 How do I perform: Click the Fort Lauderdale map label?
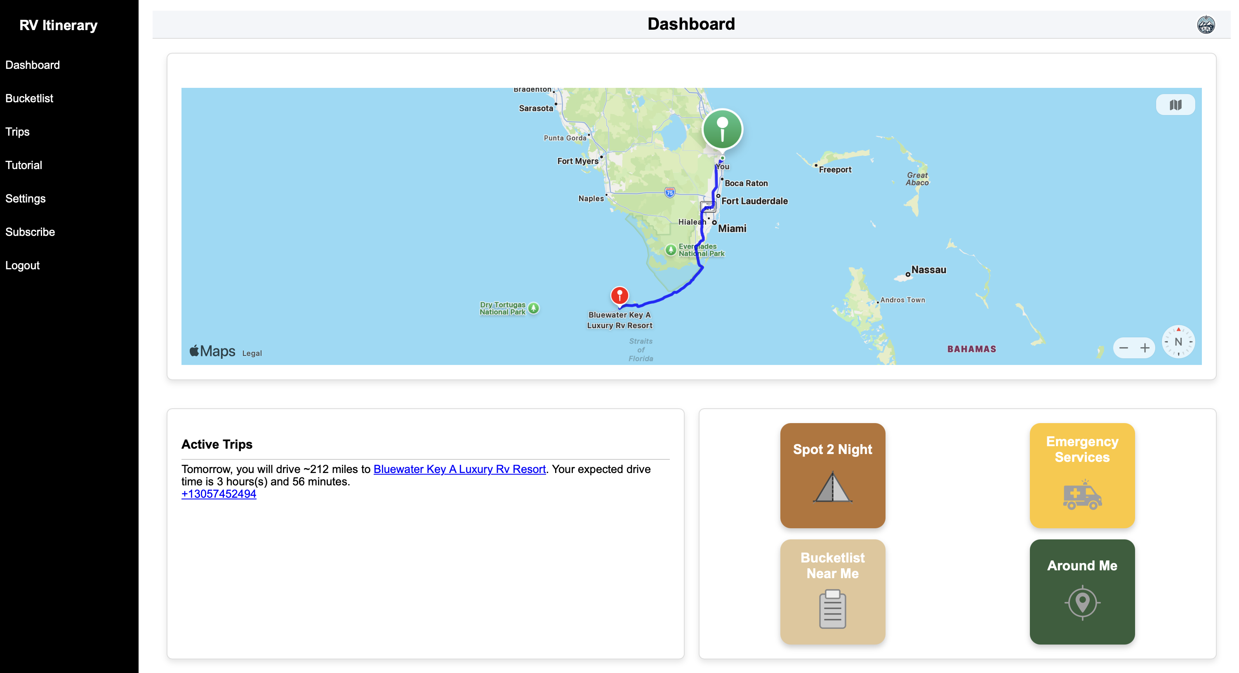755,201
